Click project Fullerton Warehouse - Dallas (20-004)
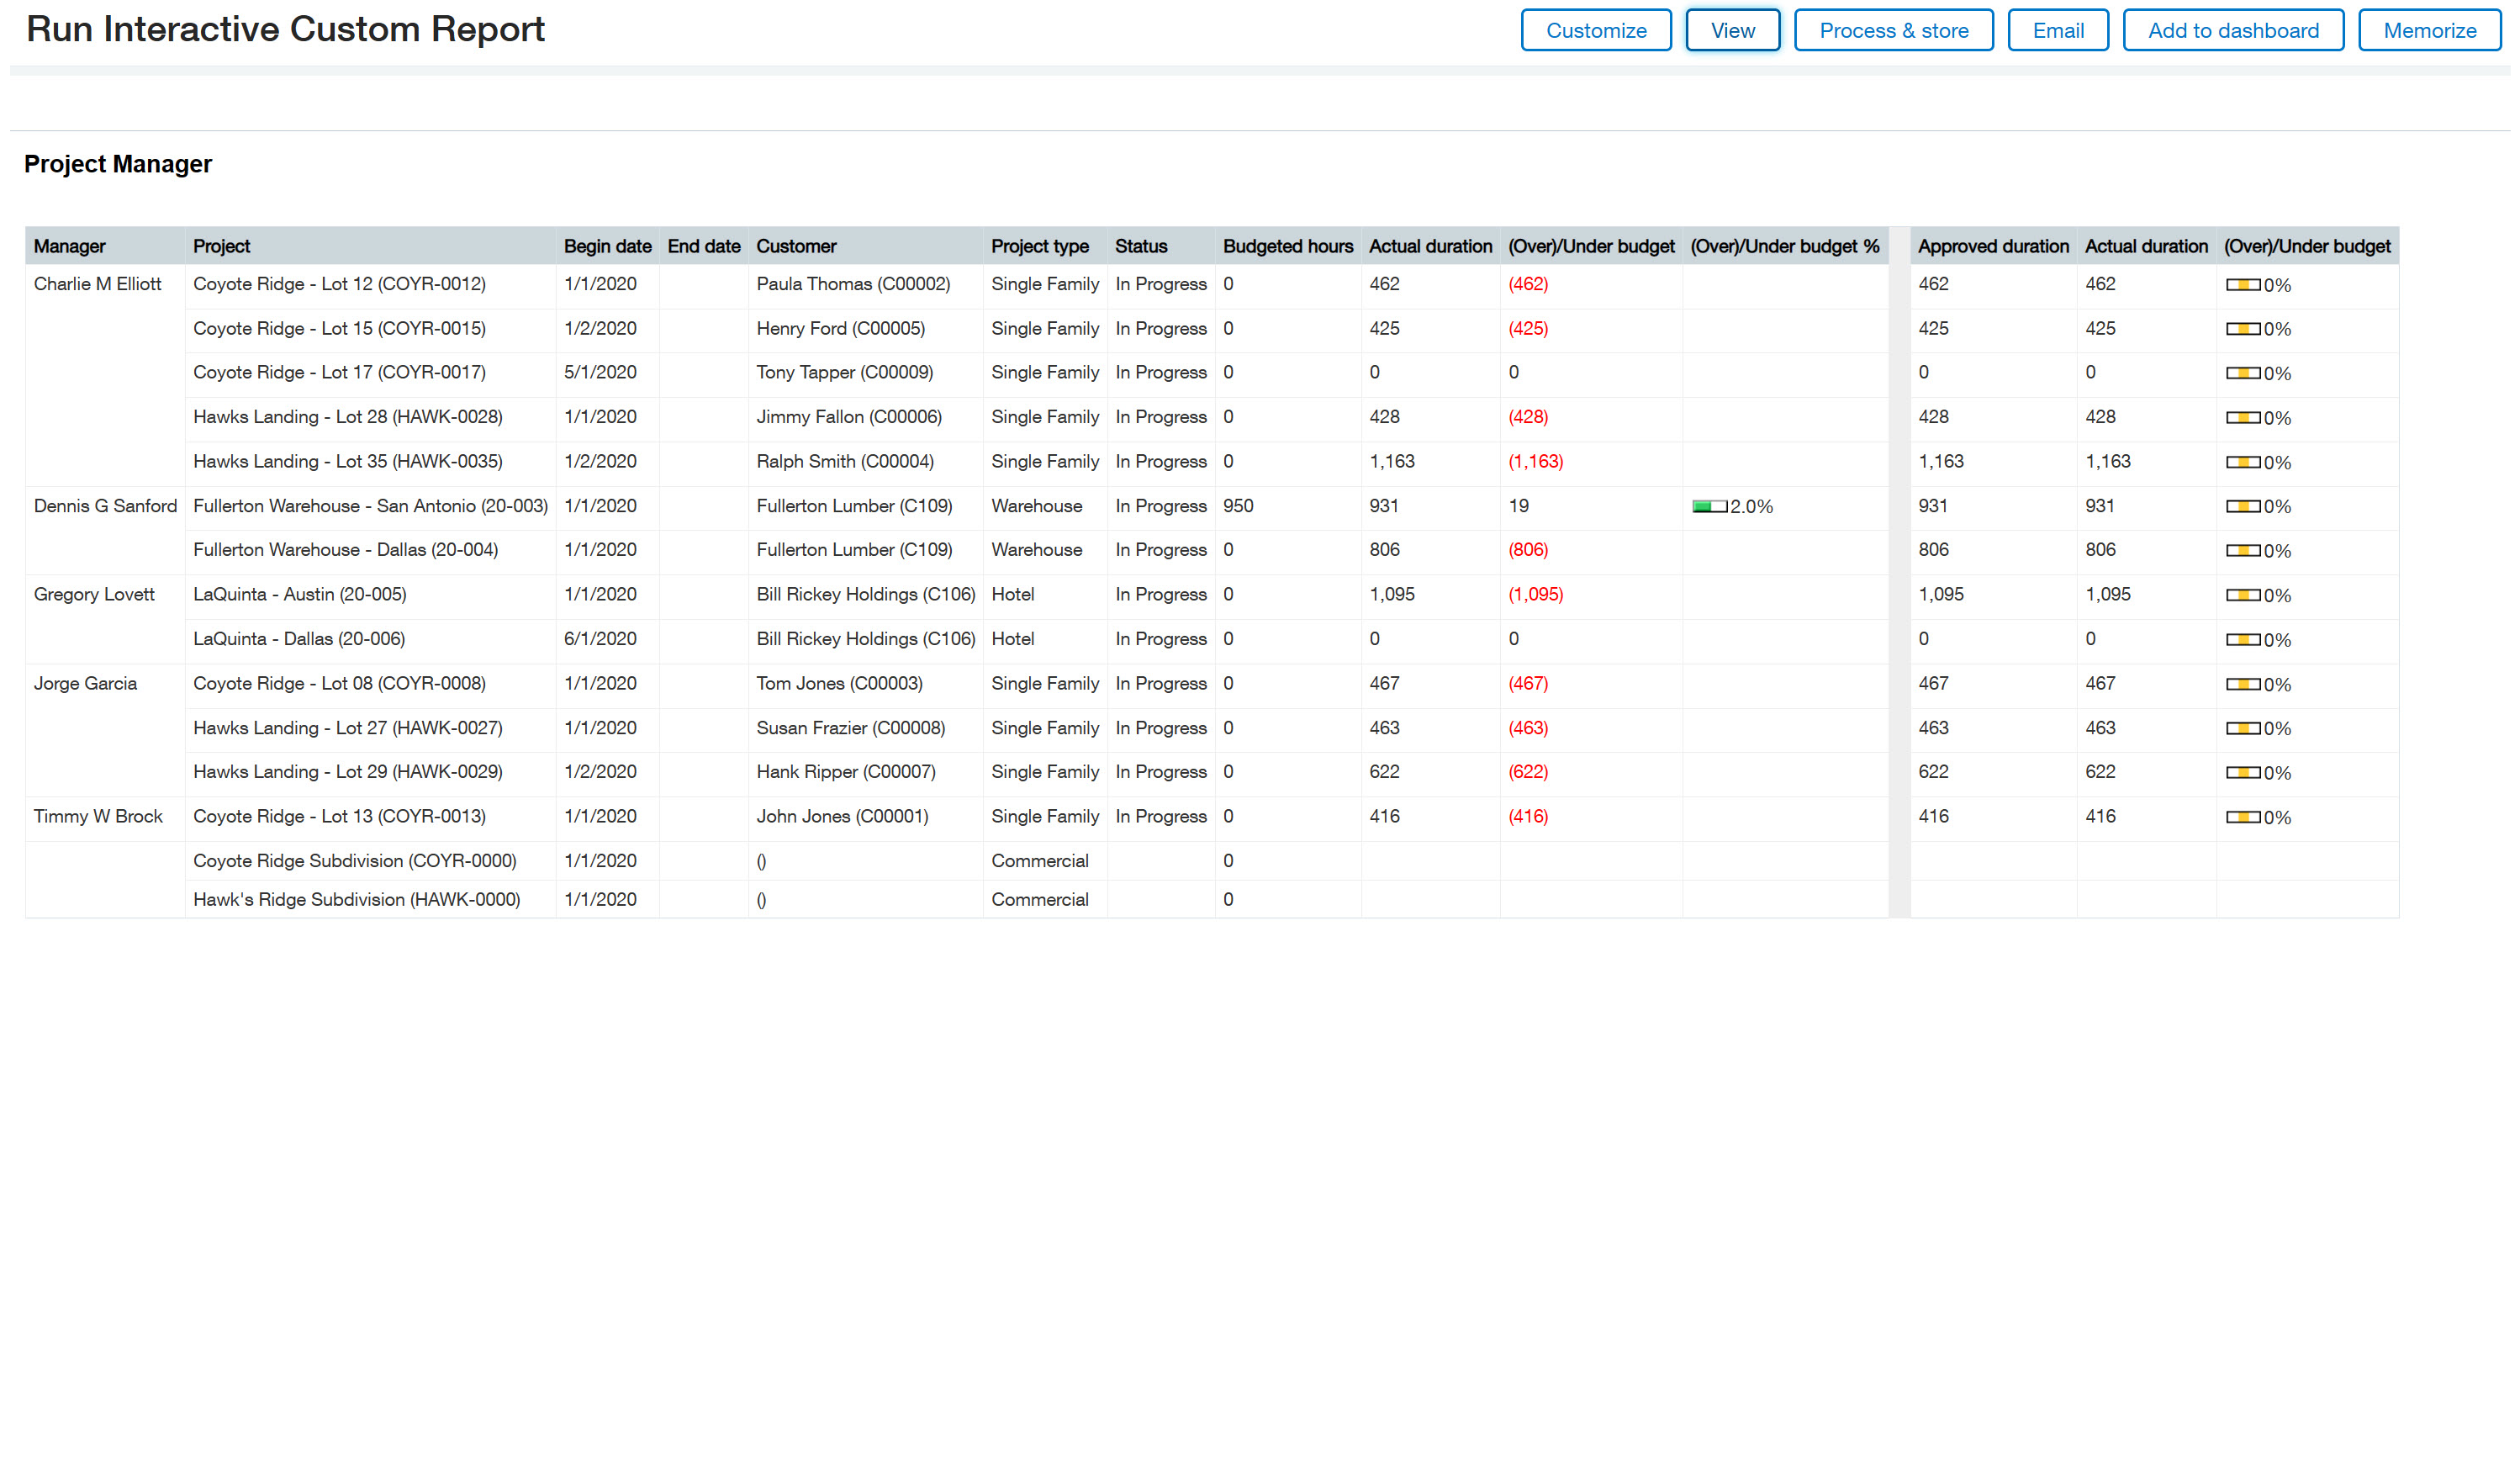 [345, 550]
